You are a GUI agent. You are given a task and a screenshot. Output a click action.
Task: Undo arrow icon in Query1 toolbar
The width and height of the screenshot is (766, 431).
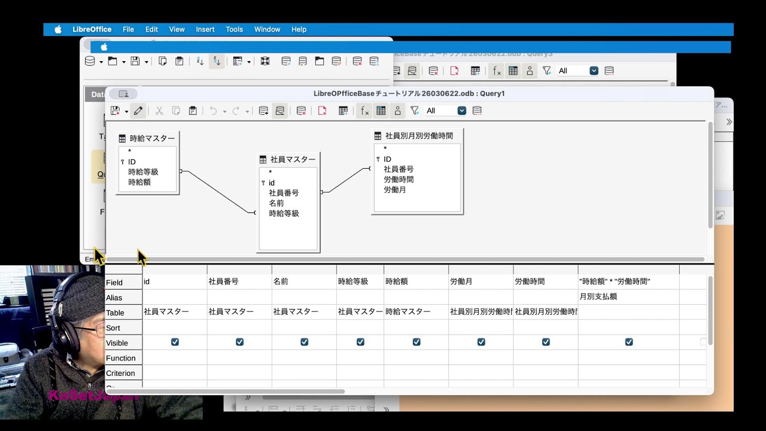[x=213, y=111]
